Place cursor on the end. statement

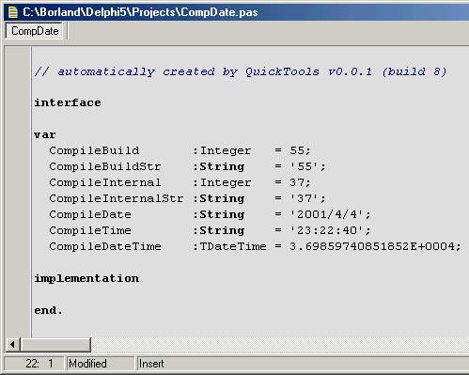point(48,310)
